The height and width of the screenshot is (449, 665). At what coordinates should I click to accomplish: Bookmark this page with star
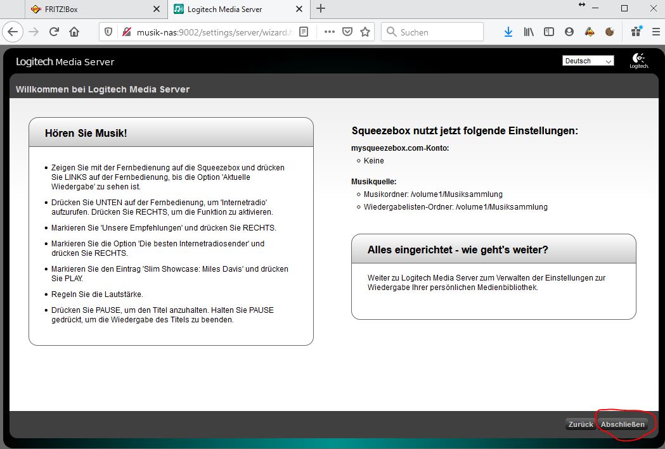(365, 32)
